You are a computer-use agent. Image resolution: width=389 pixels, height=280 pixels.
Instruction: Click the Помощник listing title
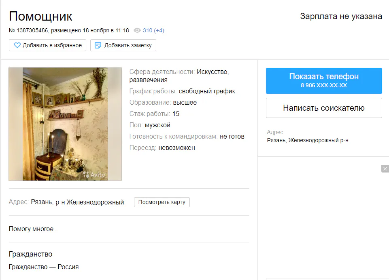(x=40, y=16)
